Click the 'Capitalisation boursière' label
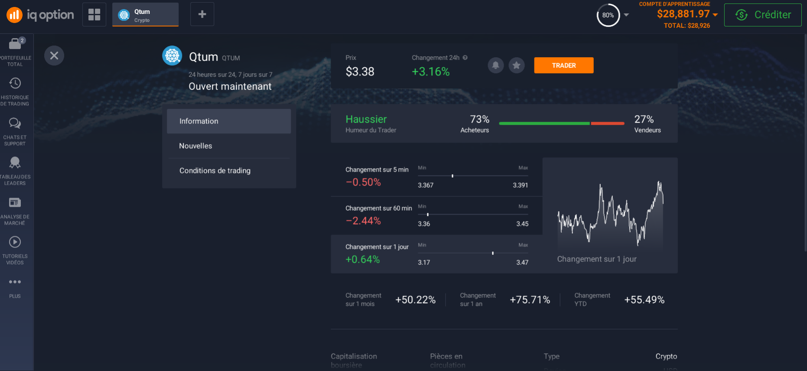 point(354,361)
